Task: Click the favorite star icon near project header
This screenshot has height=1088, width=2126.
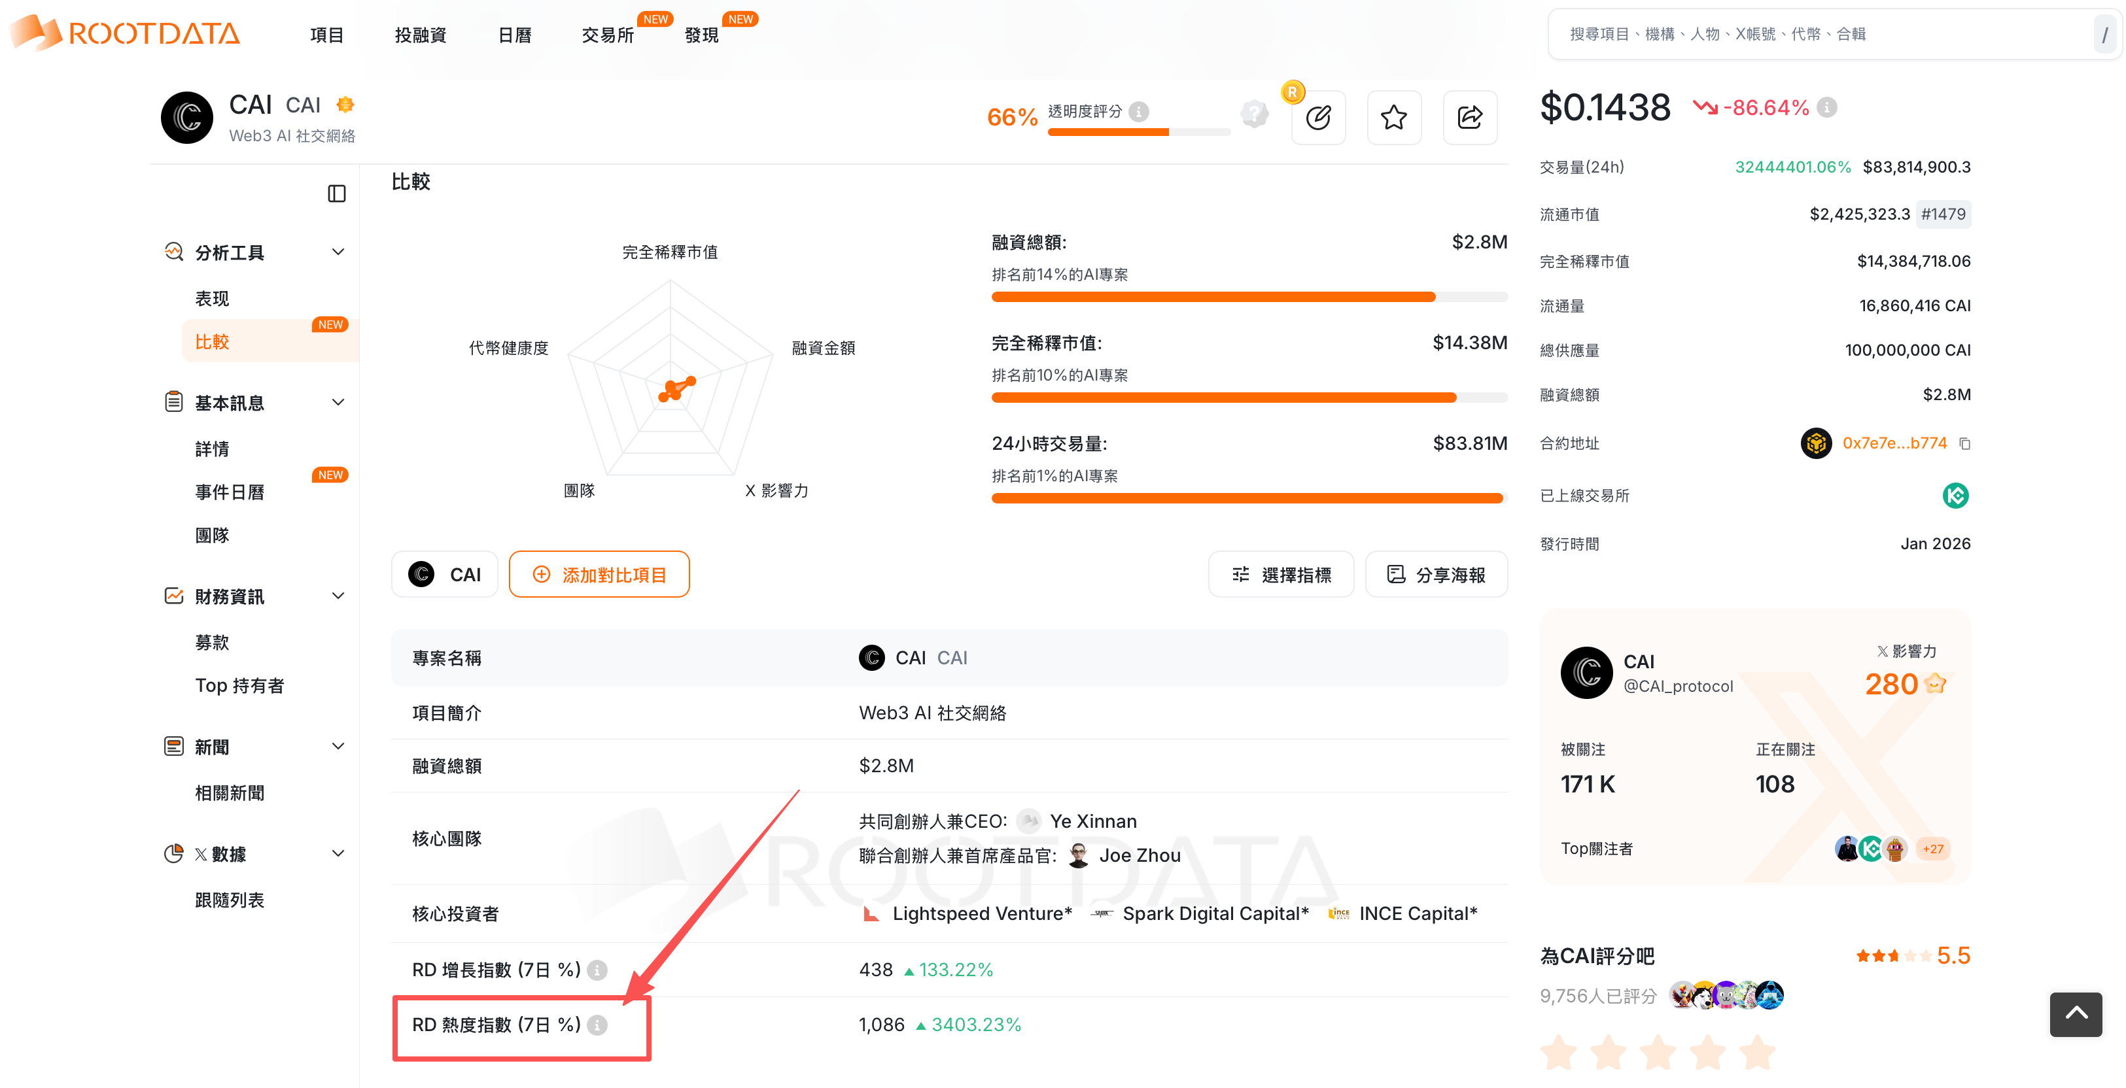Action: (1393, 117)
